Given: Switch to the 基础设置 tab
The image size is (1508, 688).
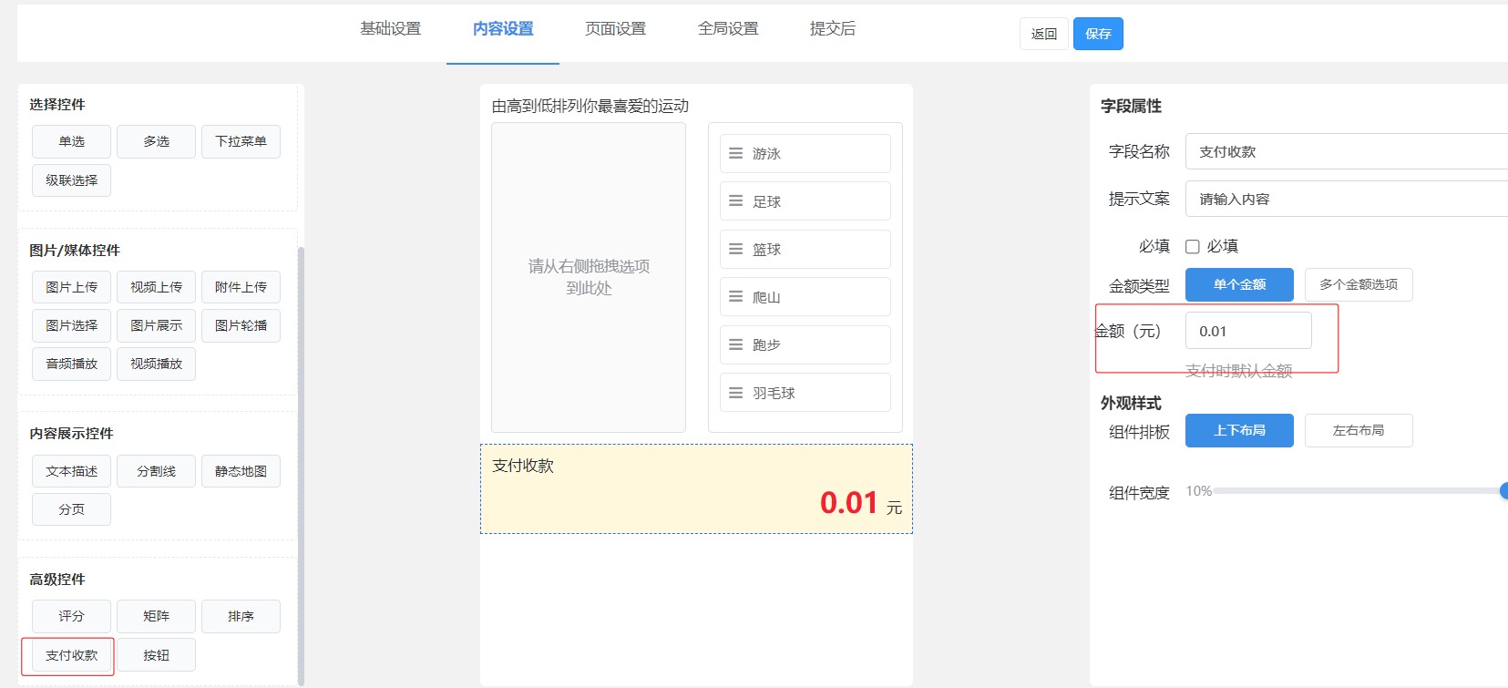Looking at the screenshot, I should tap(390, 29).
